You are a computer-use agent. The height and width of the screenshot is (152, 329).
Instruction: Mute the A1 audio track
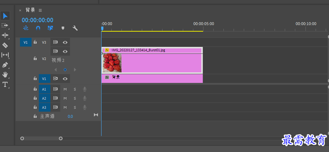click(65, 90)
